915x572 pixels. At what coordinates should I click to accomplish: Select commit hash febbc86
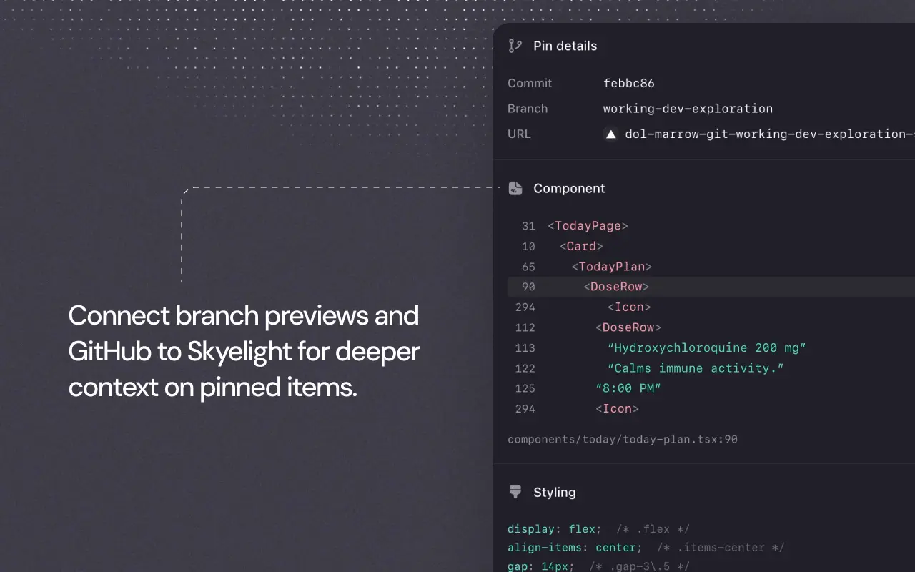628,83
